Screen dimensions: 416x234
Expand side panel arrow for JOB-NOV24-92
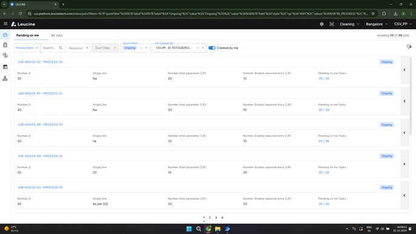click(x=405, y=70)
